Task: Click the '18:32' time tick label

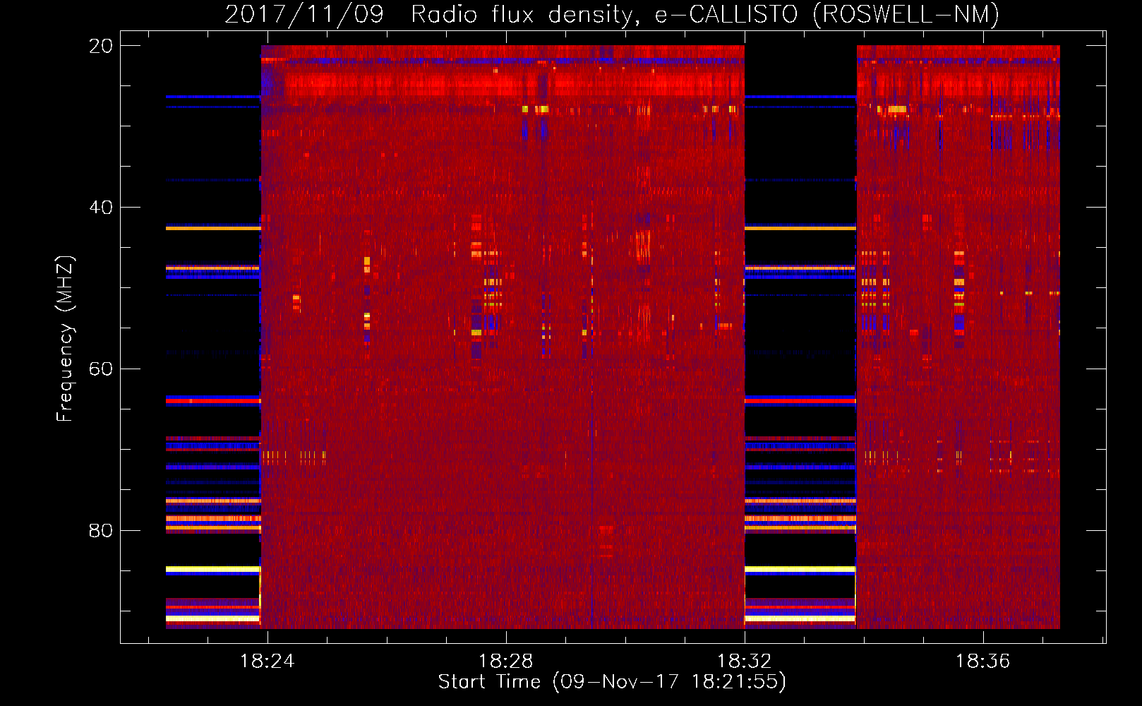Action: pyautogui.click(x=744, y=662)
